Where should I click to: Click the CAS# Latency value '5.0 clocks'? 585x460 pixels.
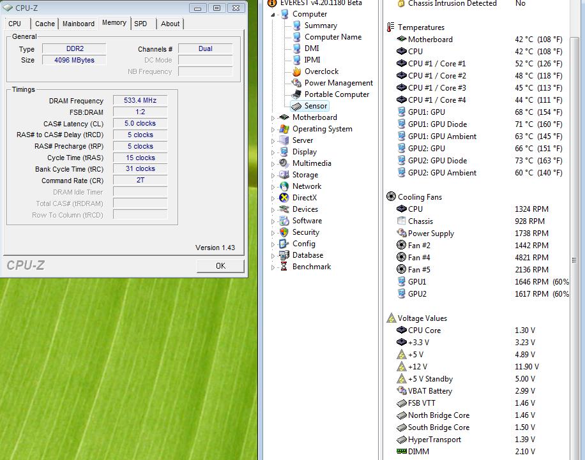coord(141,123)
